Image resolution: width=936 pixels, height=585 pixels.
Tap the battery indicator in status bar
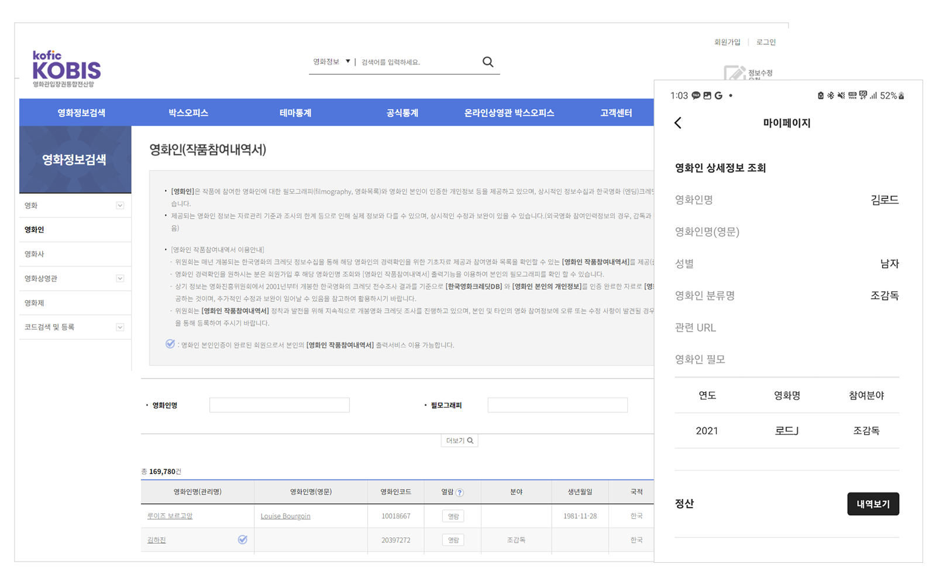(x=901, y=95)
